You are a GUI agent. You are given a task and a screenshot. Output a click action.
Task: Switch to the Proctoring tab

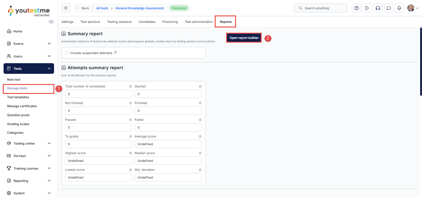(x=170, y=22)
